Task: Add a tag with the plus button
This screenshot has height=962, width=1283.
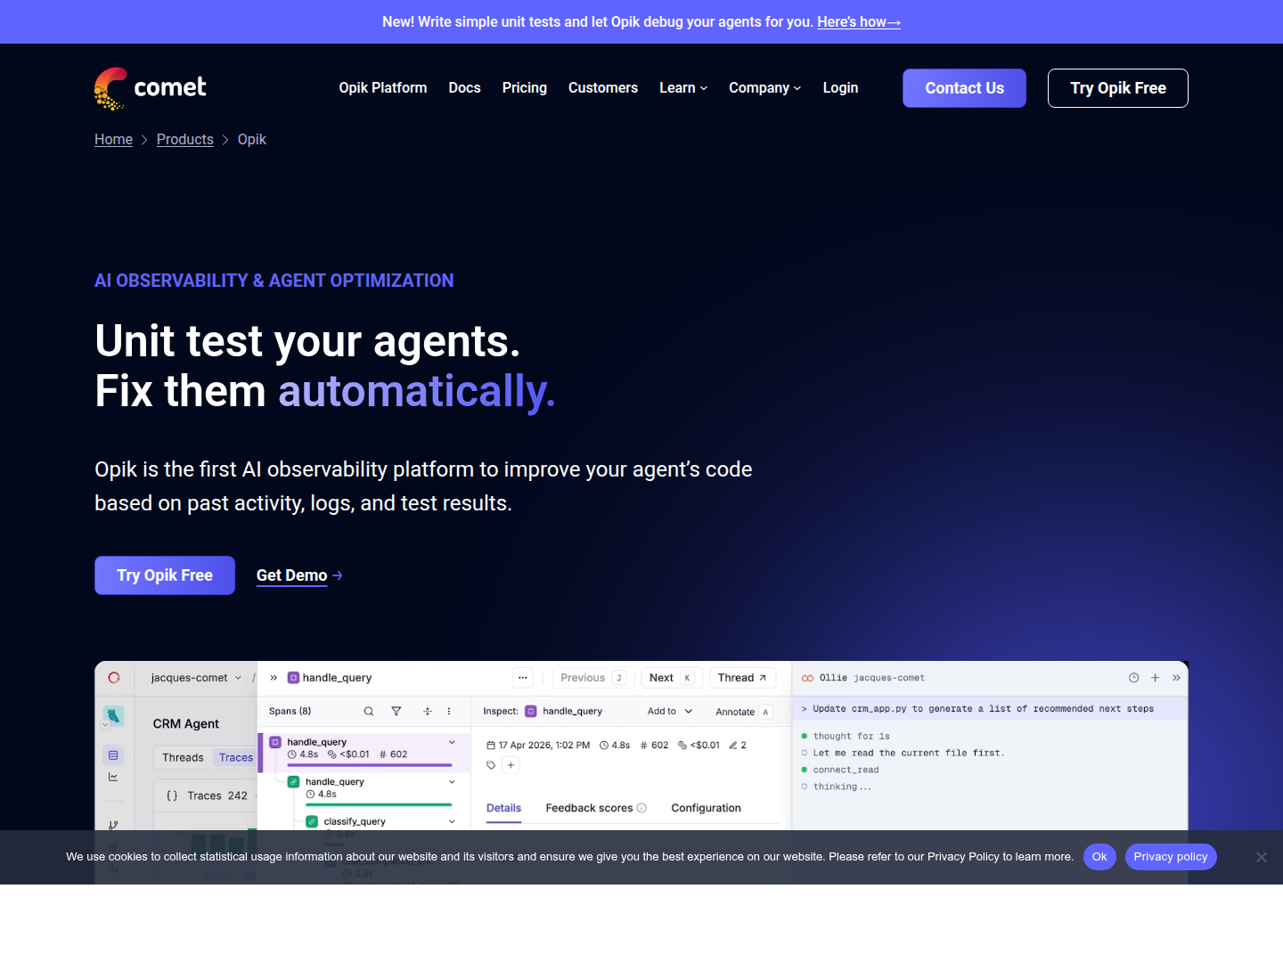Action: (511, 765)
